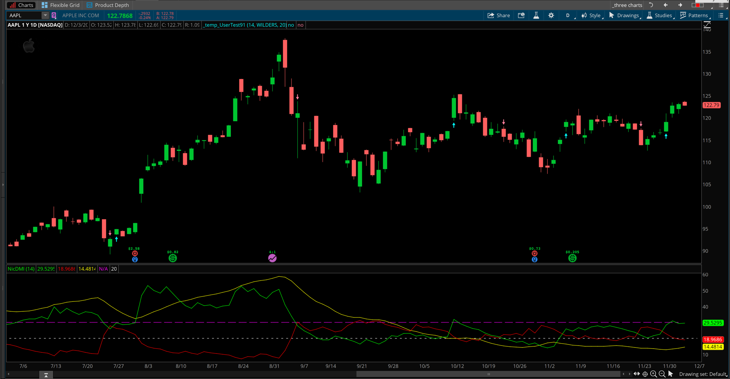
Task: Click the left arrow navigation icon
Action: (x=666, y=5)
